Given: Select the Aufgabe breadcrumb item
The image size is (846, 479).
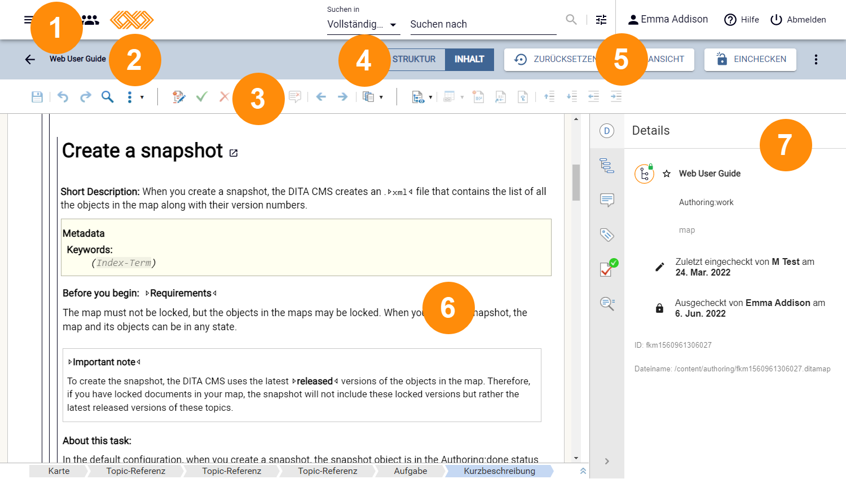Looking at the screenshot, I should click(411, 471).
